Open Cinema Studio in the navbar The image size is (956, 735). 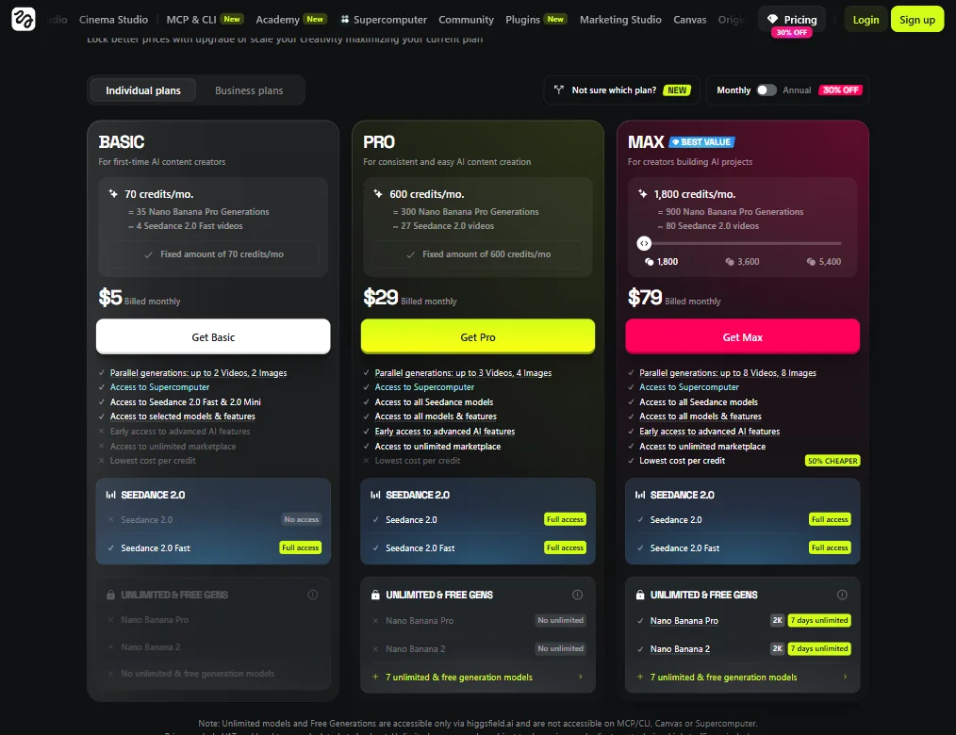(113, 20)
